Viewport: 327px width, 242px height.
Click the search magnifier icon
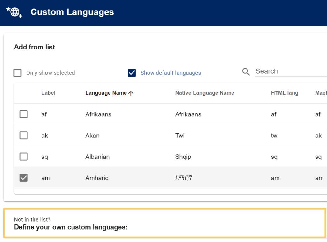pyautogui.click(x=246, y=72)
